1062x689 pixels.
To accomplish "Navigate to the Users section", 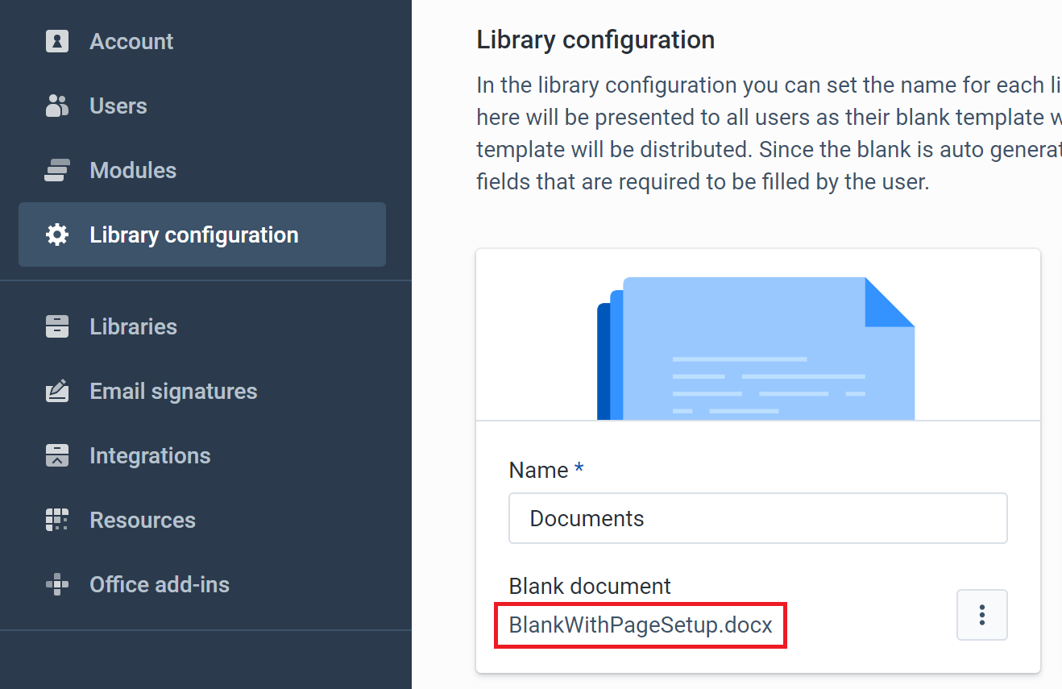I will click(118, 106).
